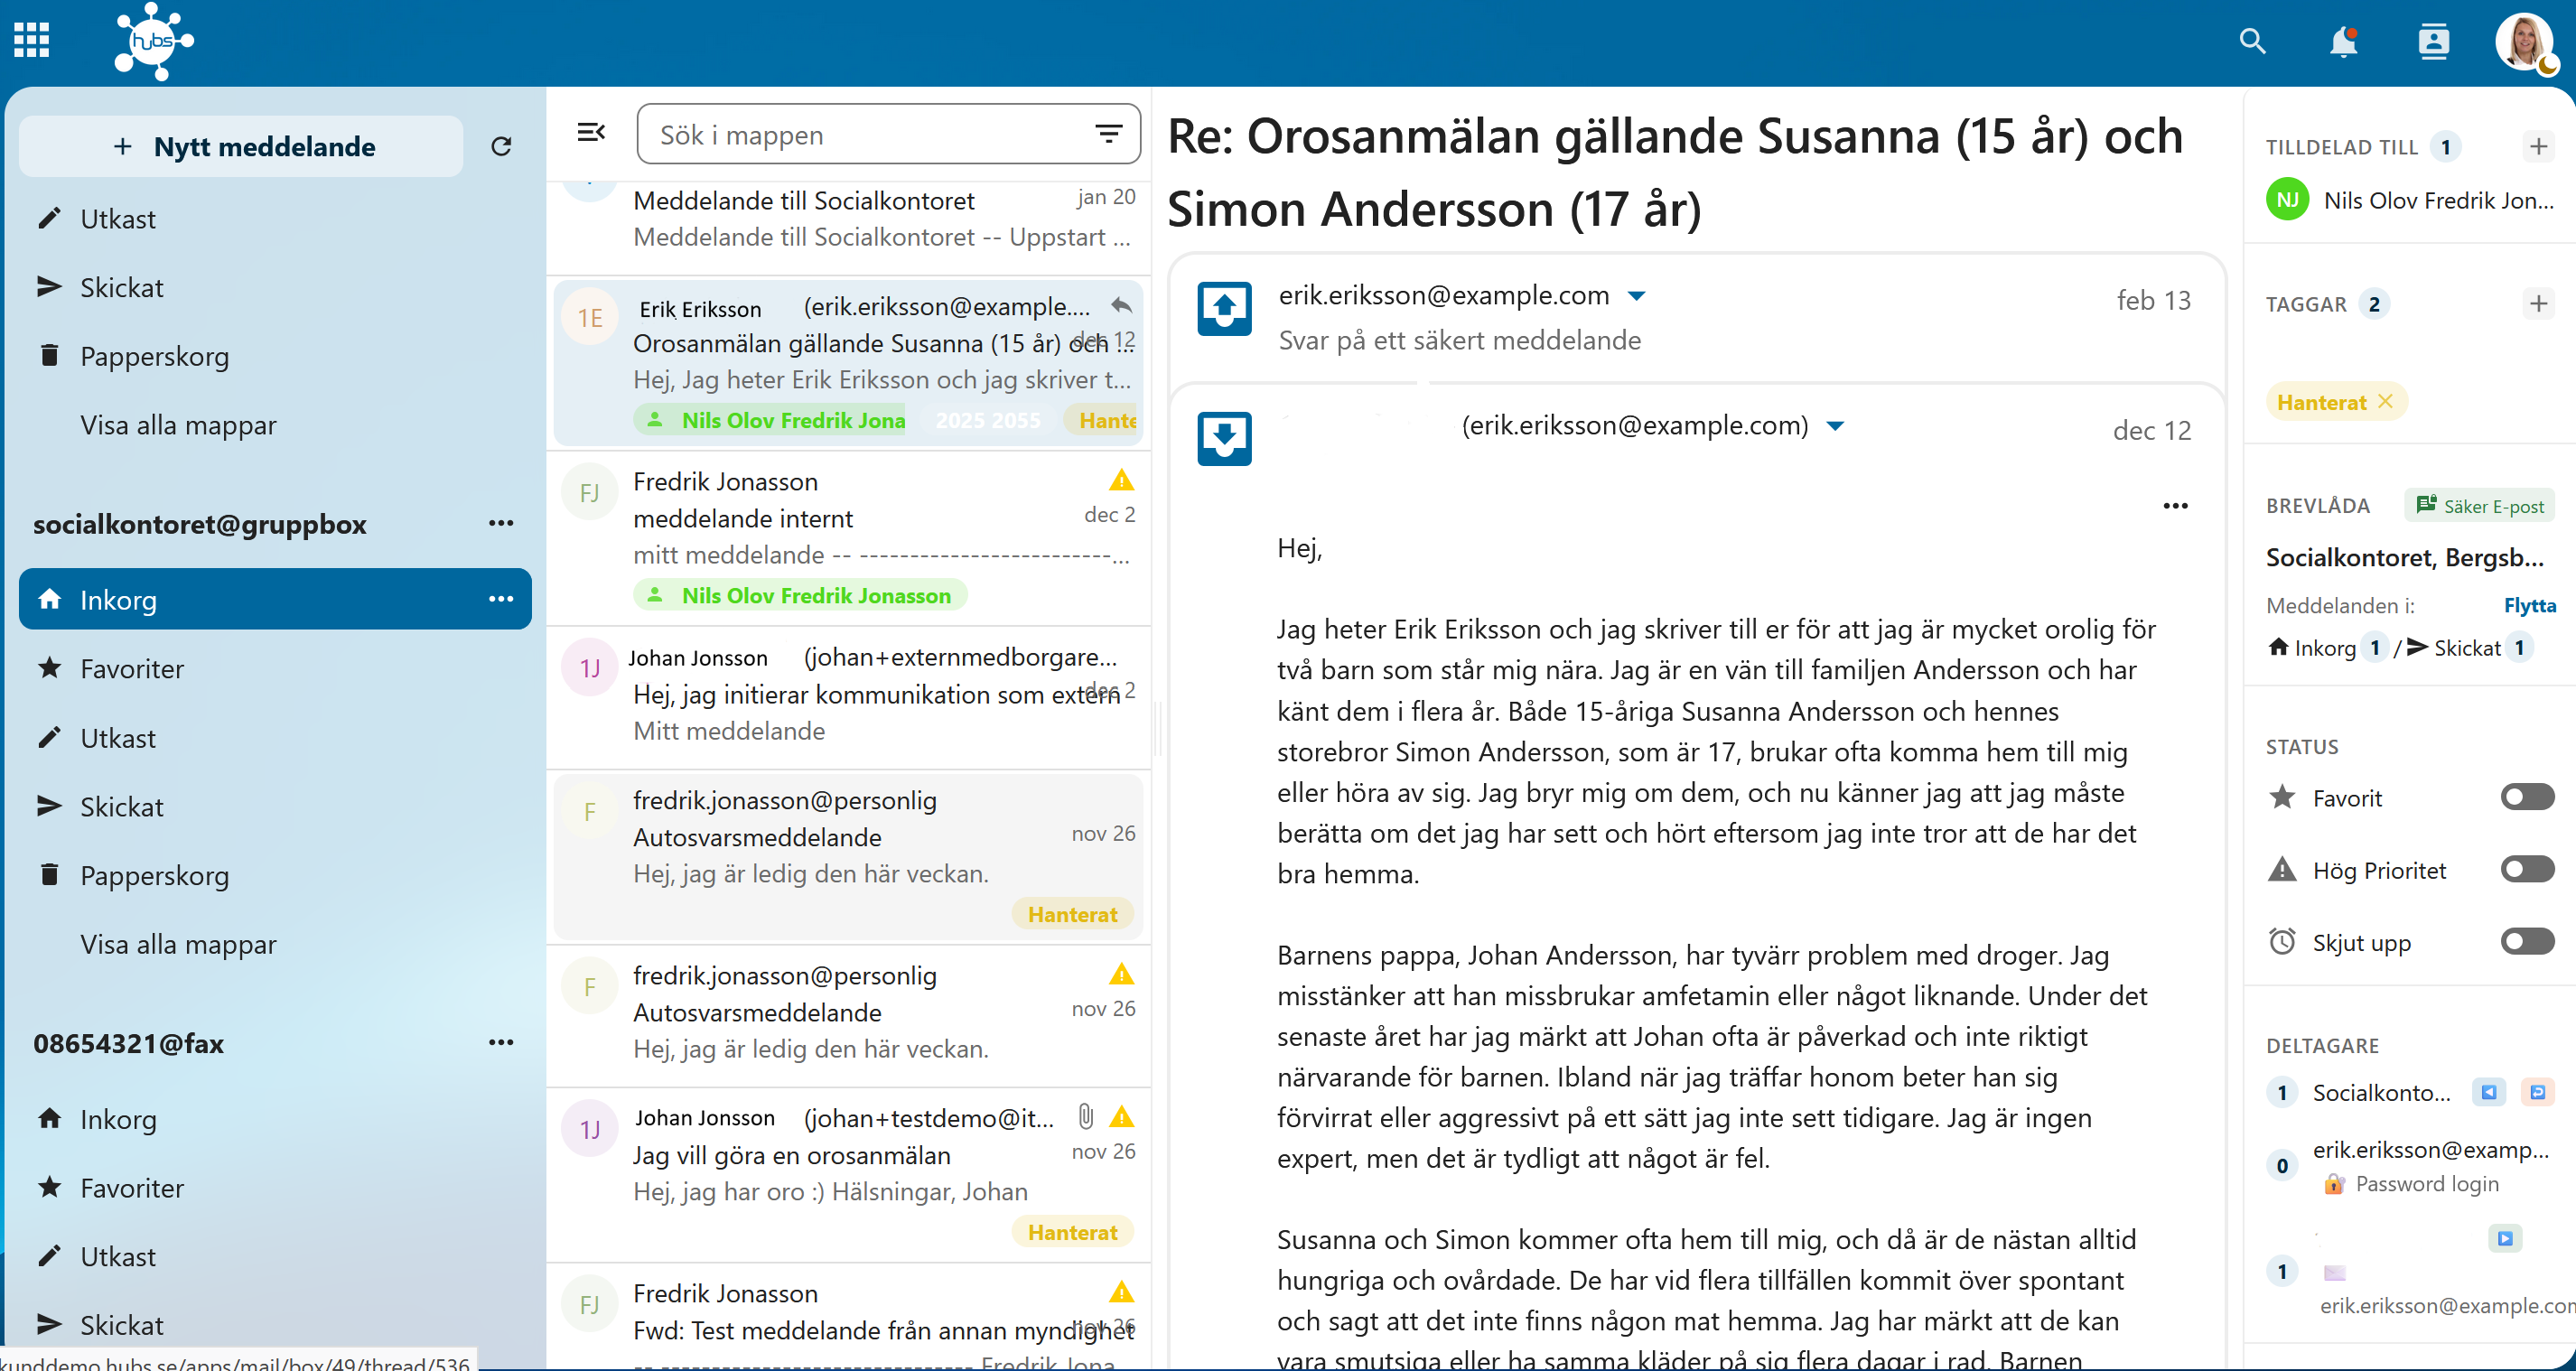Click Socialkontoret participant outgoing icon
The image size is (2576, 1371).
[2536, 1092]
